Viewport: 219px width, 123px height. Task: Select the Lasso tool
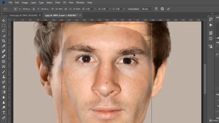tap(4, 31)
